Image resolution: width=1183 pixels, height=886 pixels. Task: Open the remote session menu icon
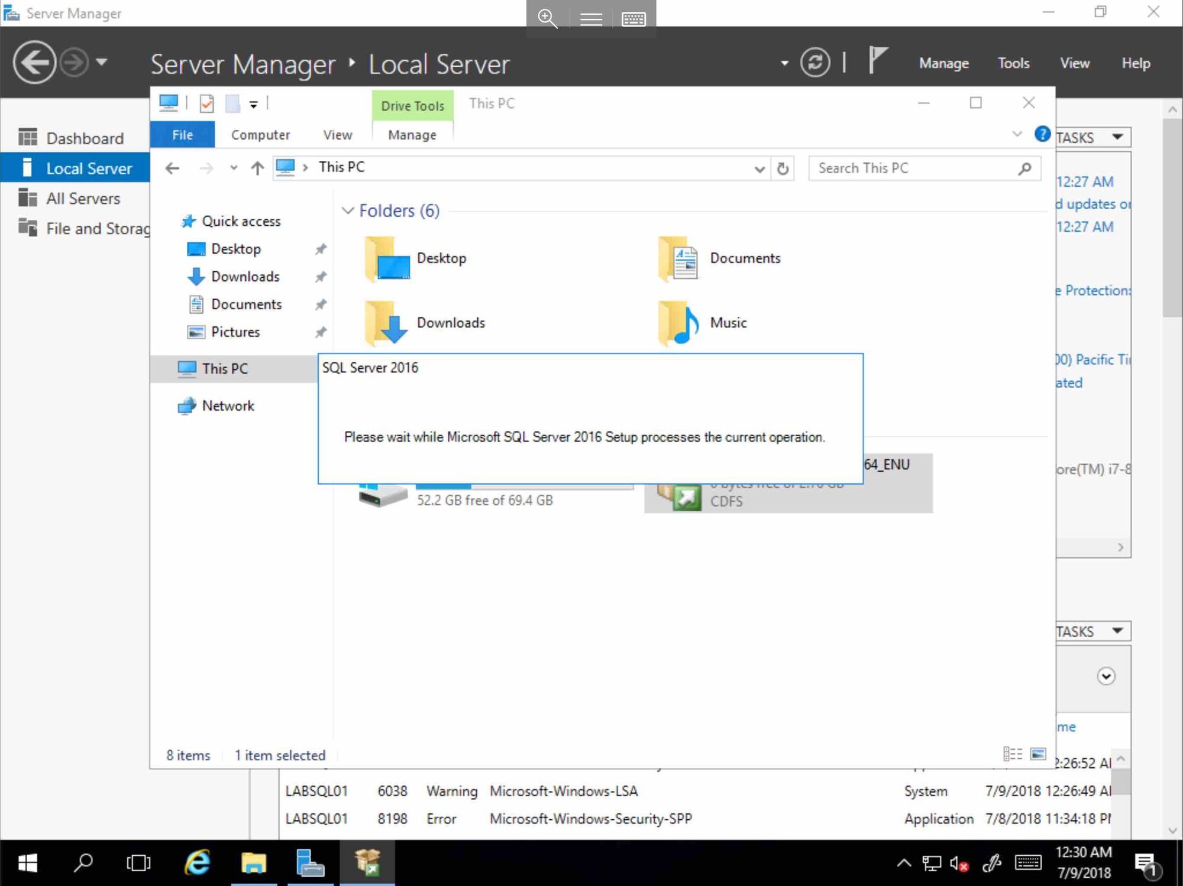590,19
